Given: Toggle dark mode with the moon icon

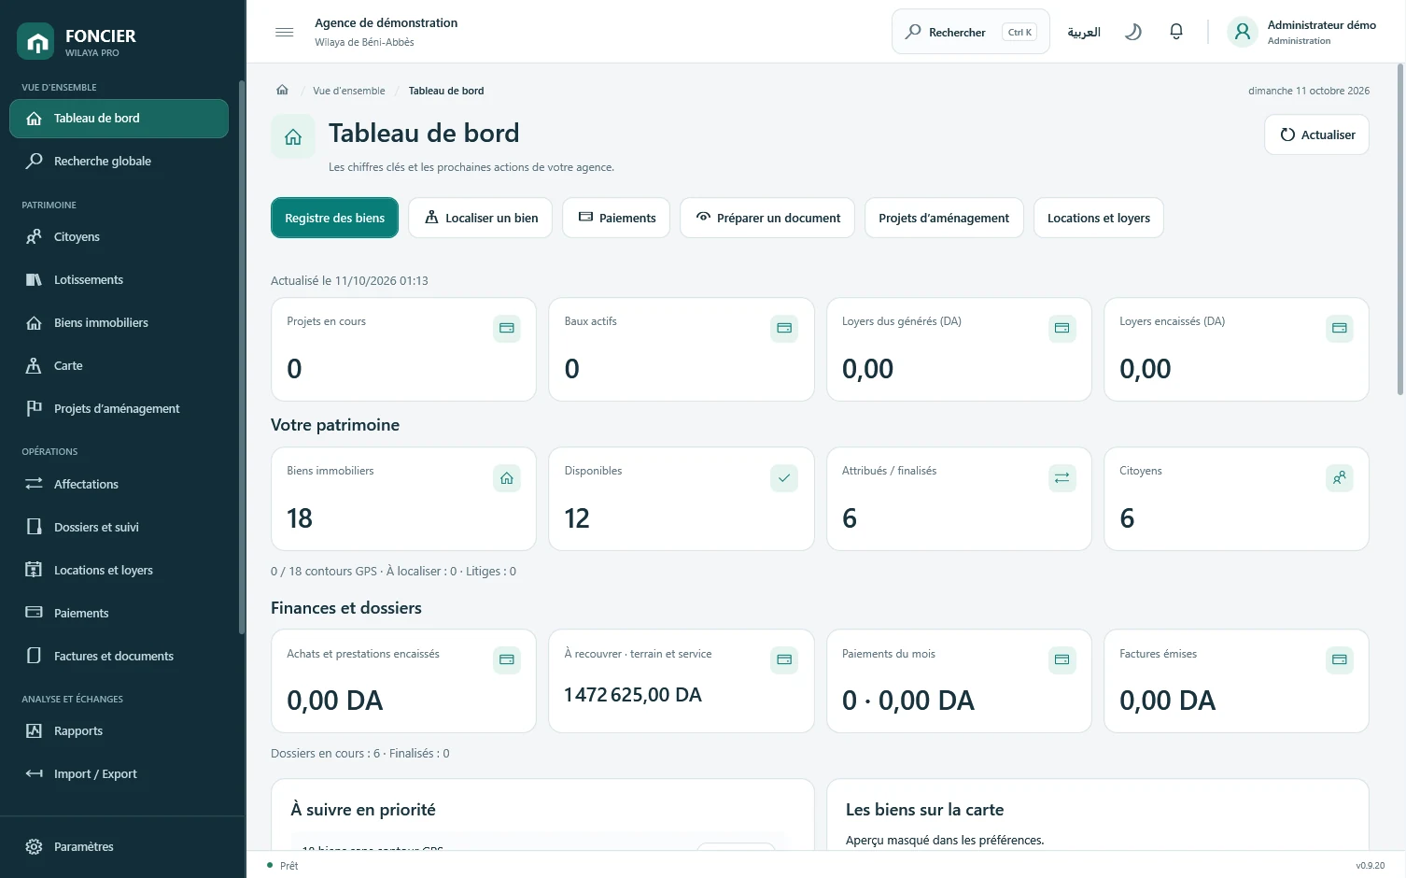Looking at the screenshot, I should click(x=1133, y=32).
